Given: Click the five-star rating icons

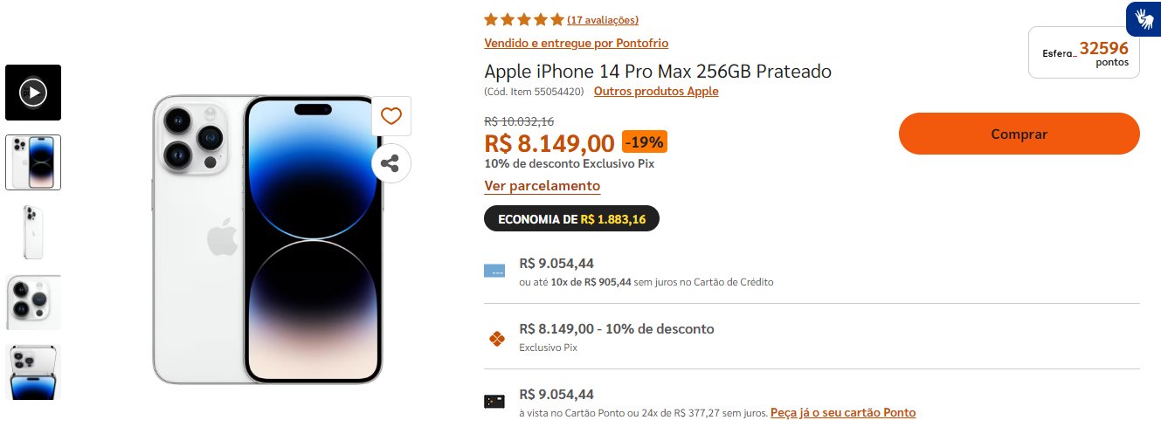Looking at the screenshot, I should tap(524, 19).
